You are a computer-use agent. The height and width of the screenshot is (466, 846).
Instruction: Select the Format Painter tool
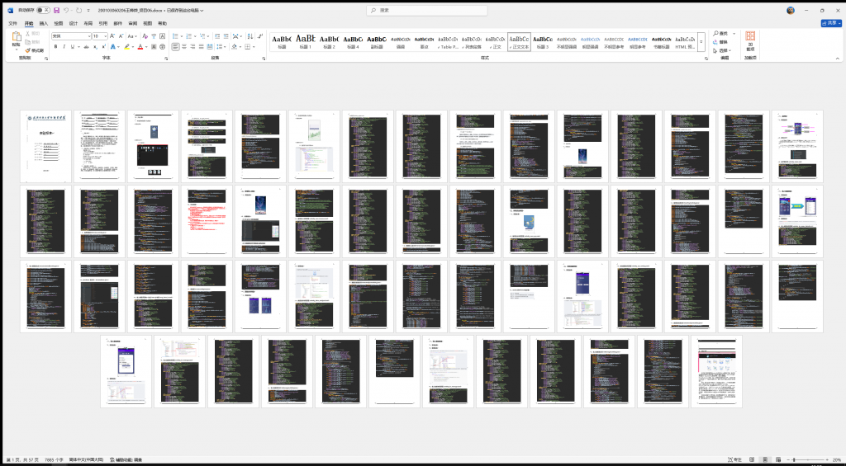tap(35, 50)
